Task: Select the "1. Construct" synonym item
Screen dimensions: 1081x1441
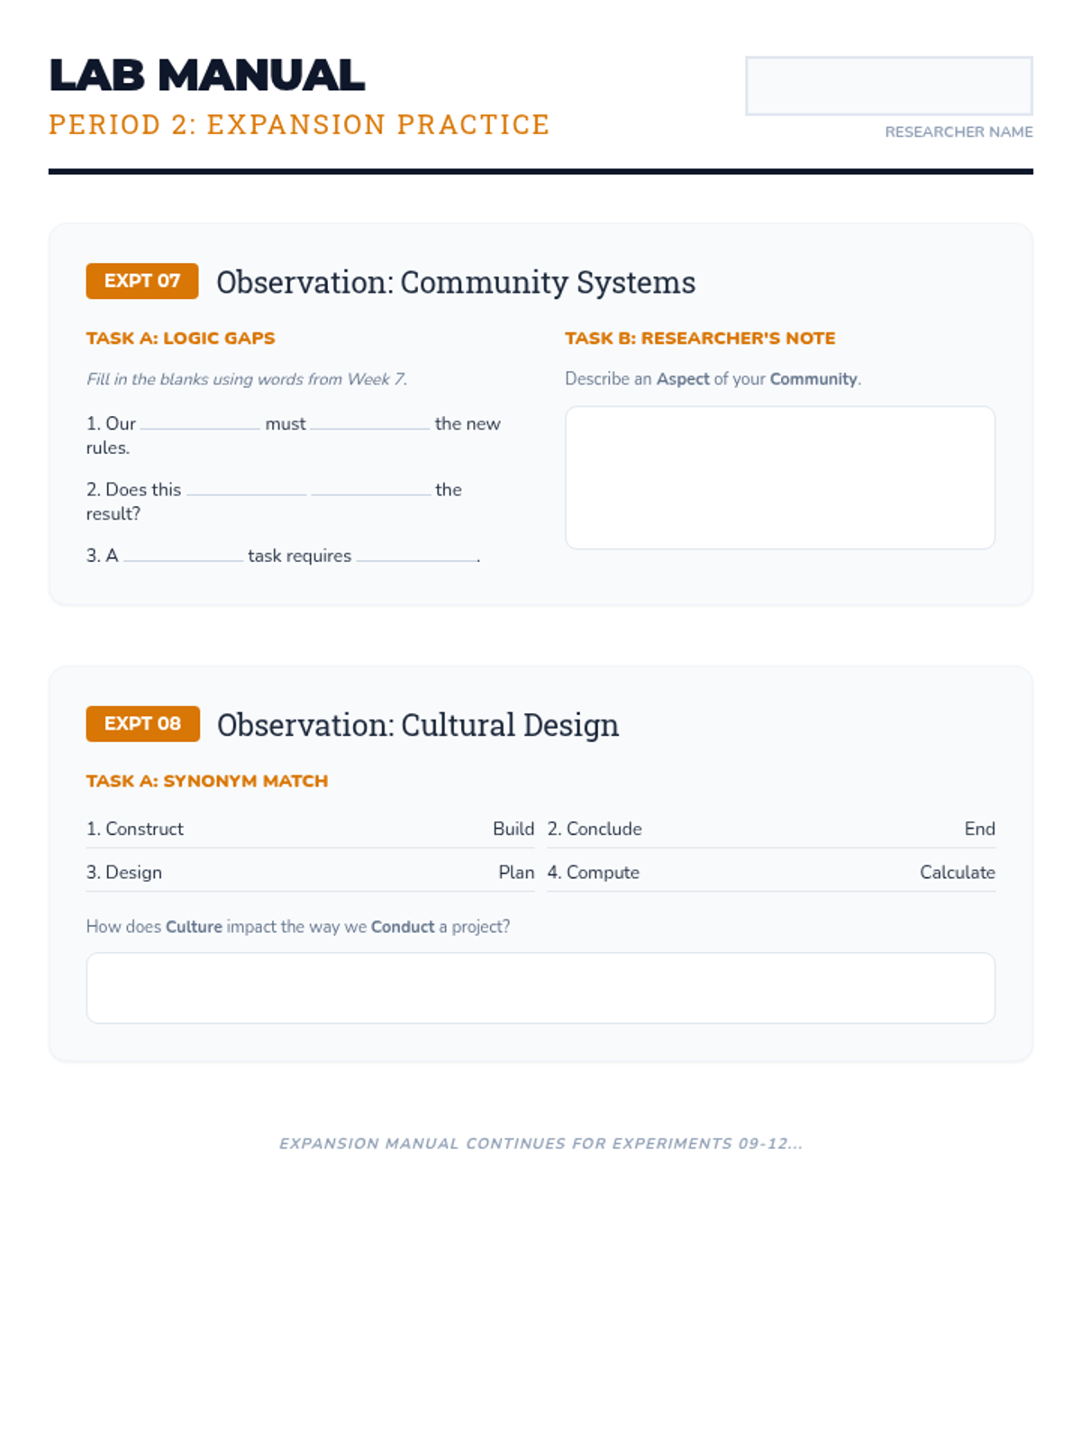Action: tap(135, 829)
